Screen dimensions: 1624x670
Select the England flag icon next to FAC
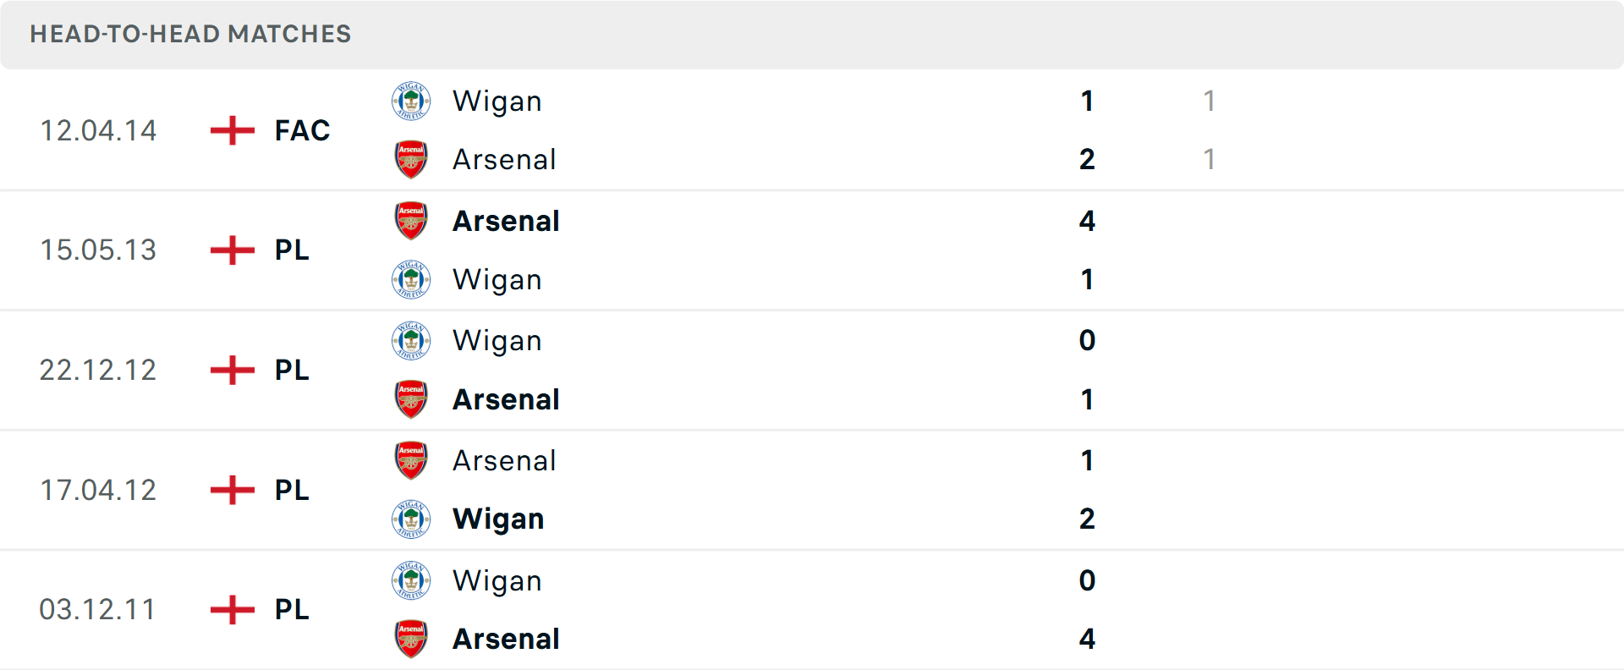(230, 130)
